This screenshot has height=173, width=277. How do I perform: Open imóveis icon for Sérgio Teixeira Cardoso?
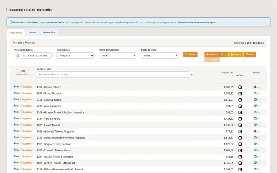240,144
